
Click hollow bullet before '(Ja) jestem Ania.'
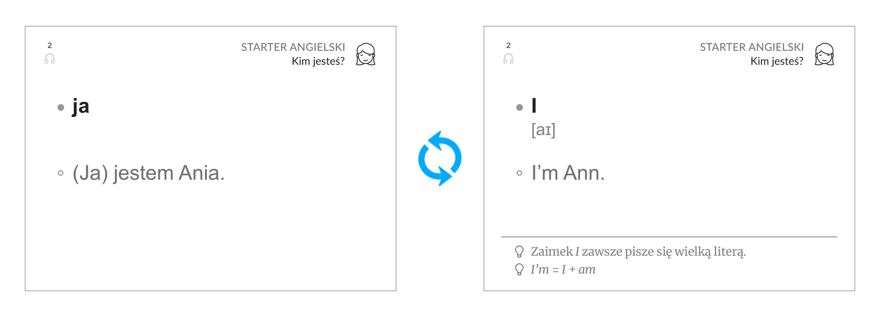[x=61, y=173]
